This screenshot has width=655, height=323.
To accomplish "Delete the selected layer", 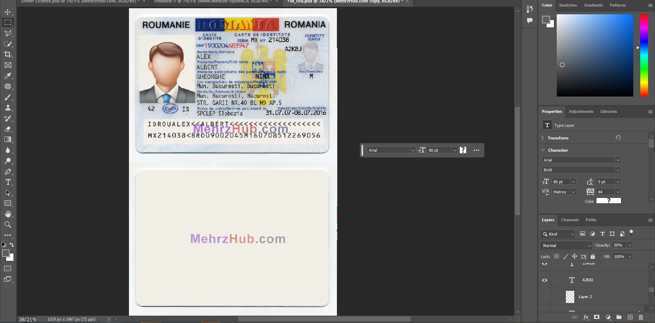I will 641,317.
